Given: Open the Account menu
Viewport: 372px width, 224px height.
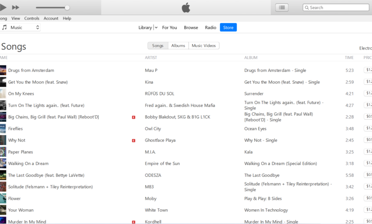Looking at the screenshot, I should [51, 18].
